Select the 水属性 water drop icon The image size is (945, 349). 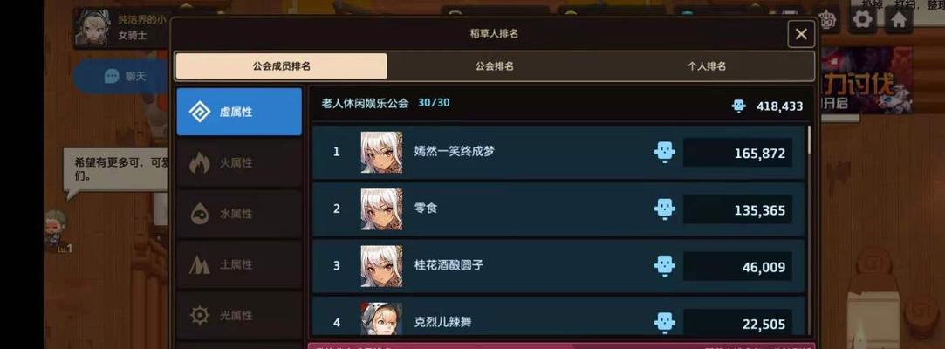point(200,214)
